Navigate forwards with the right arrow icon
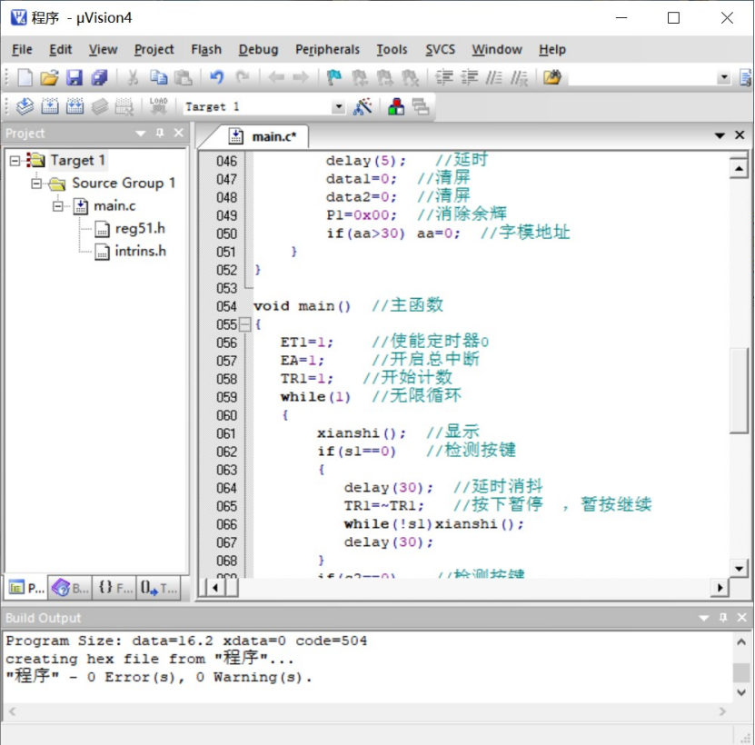This screenshot has height=745, width=755. (x=301, y=77)
